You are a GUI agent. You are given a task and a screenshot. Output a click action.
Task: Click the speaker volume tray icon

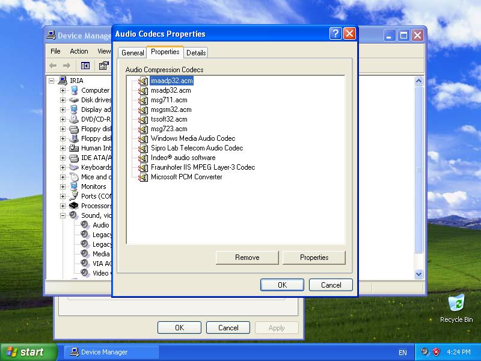pyautogui.click(x=425, y=352)
